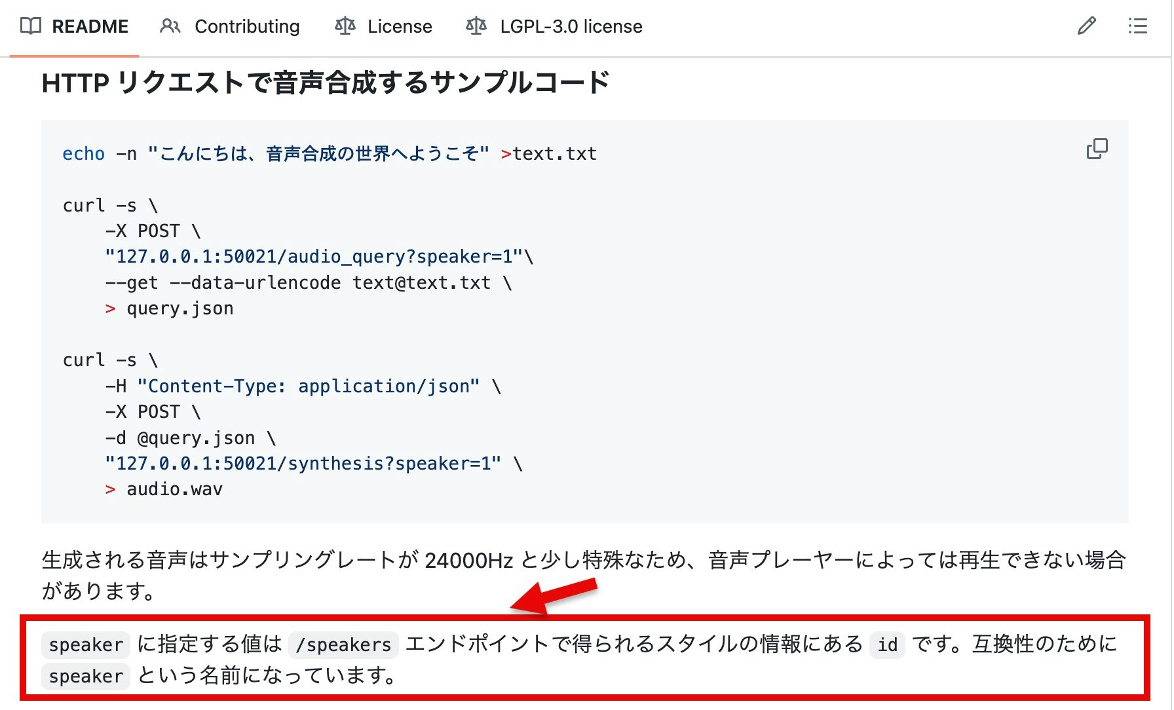
Task: Click the synthesis?speaker=1 URL string
Action: [303, 464]
